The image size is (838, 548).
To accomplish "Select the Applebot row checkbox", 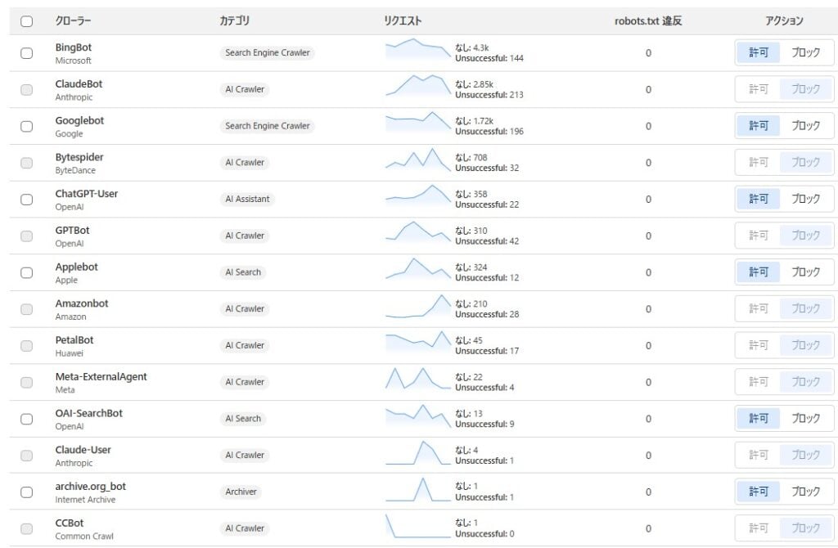I will pos(27,272).
